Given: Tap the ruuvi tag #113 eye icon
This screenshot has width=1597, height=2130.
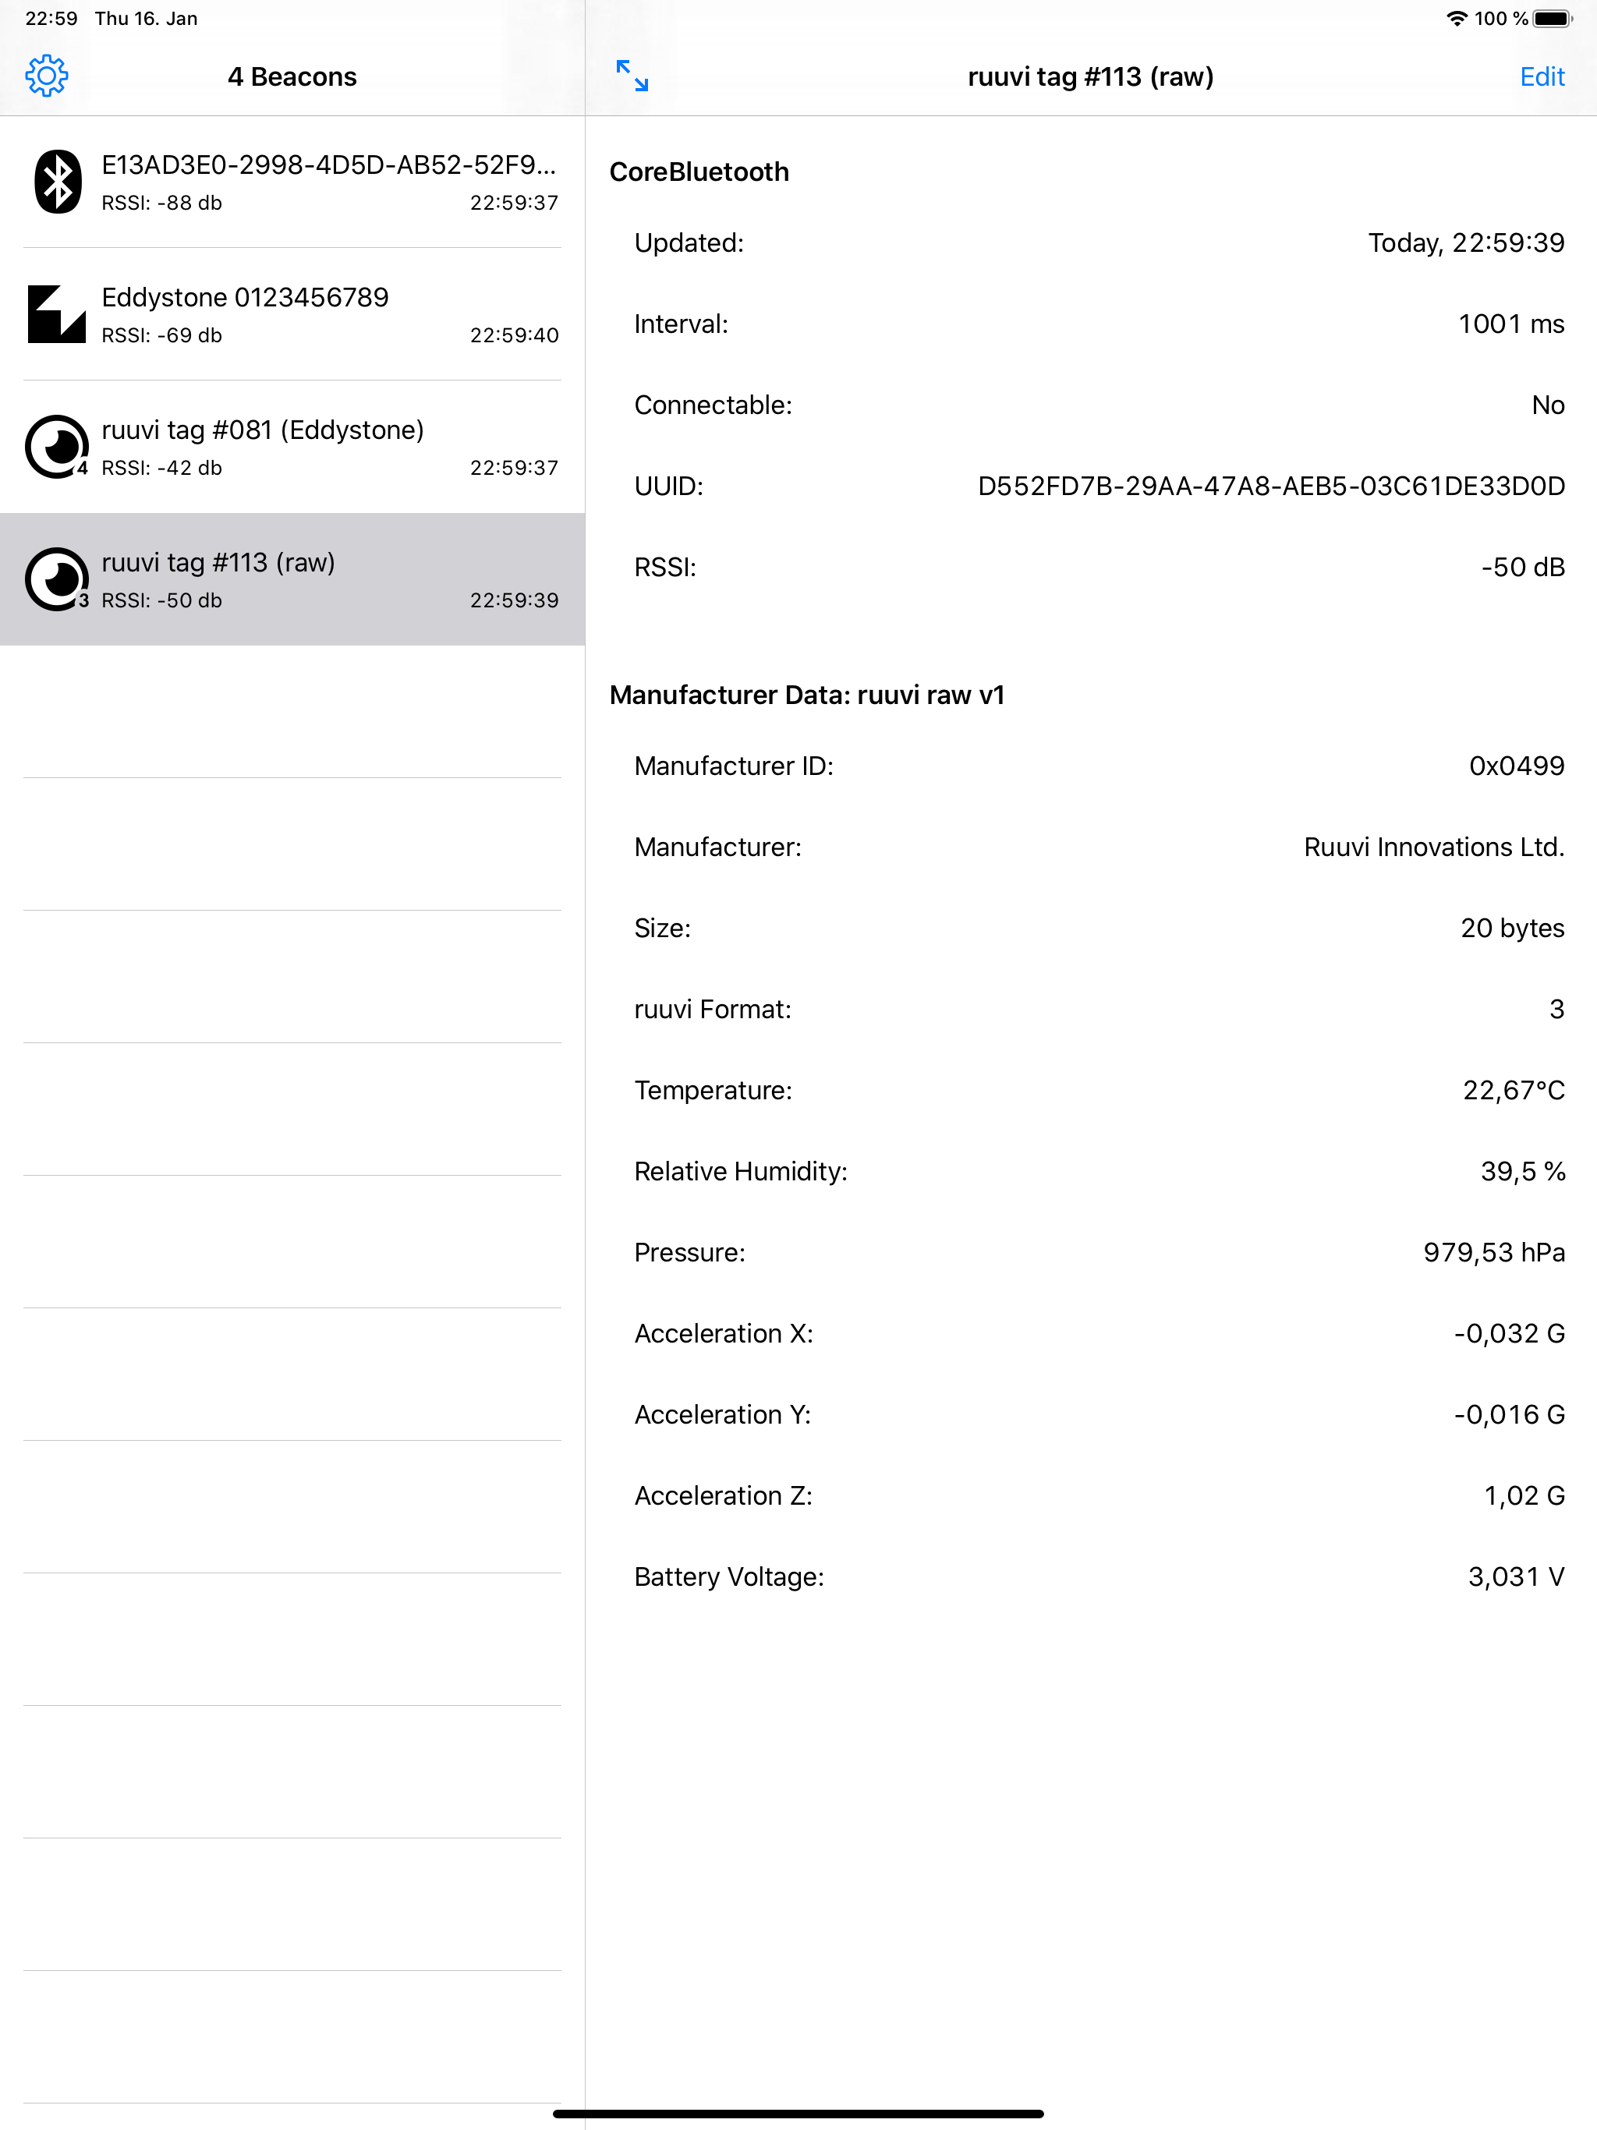Looking at the screenshot, I should (x=57, y=580).
